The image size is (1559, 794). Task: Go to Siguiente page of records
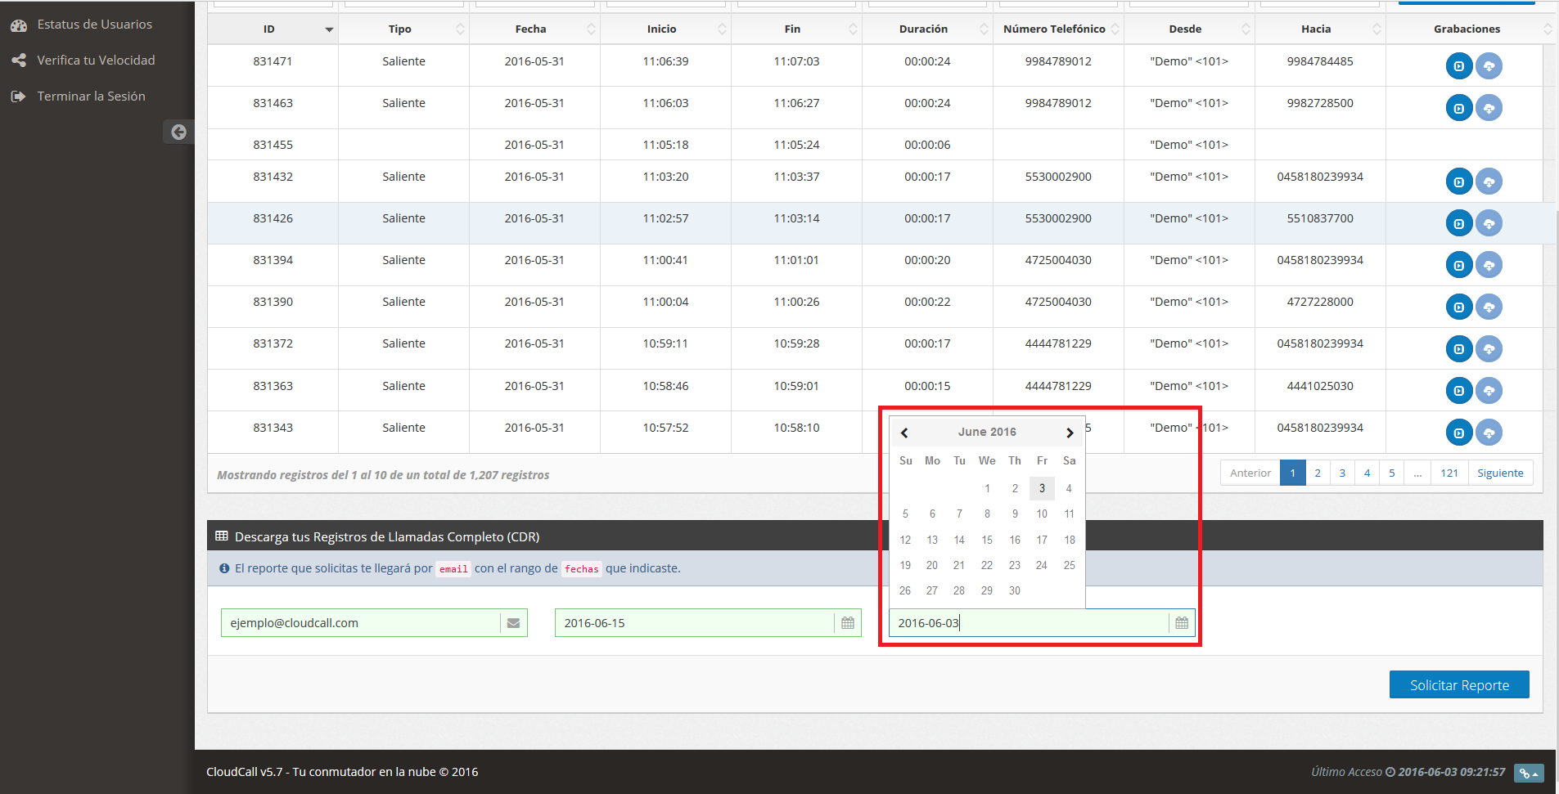pos(1500,473)
